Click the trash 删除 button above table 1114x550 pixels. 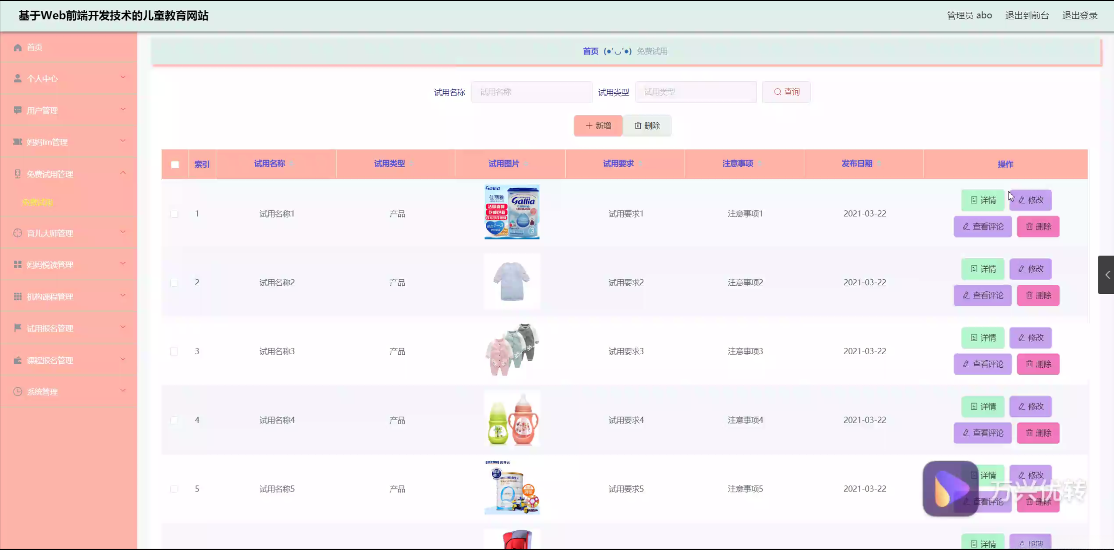point(646,126)
